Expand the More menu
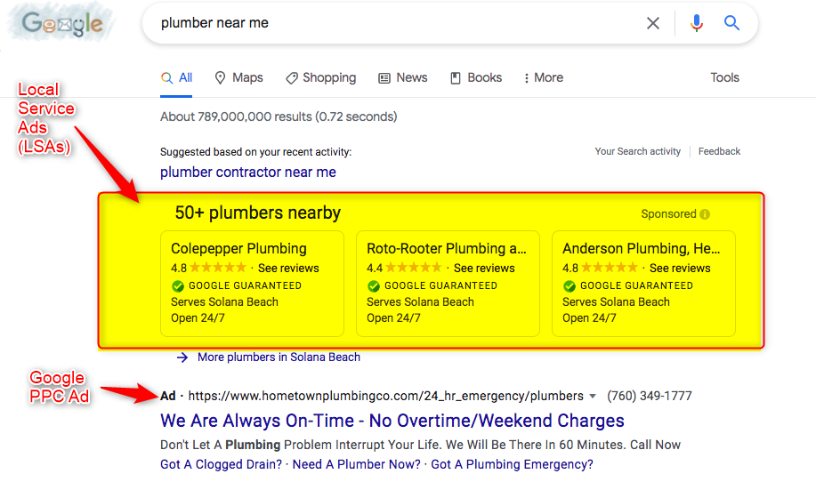 544,78
